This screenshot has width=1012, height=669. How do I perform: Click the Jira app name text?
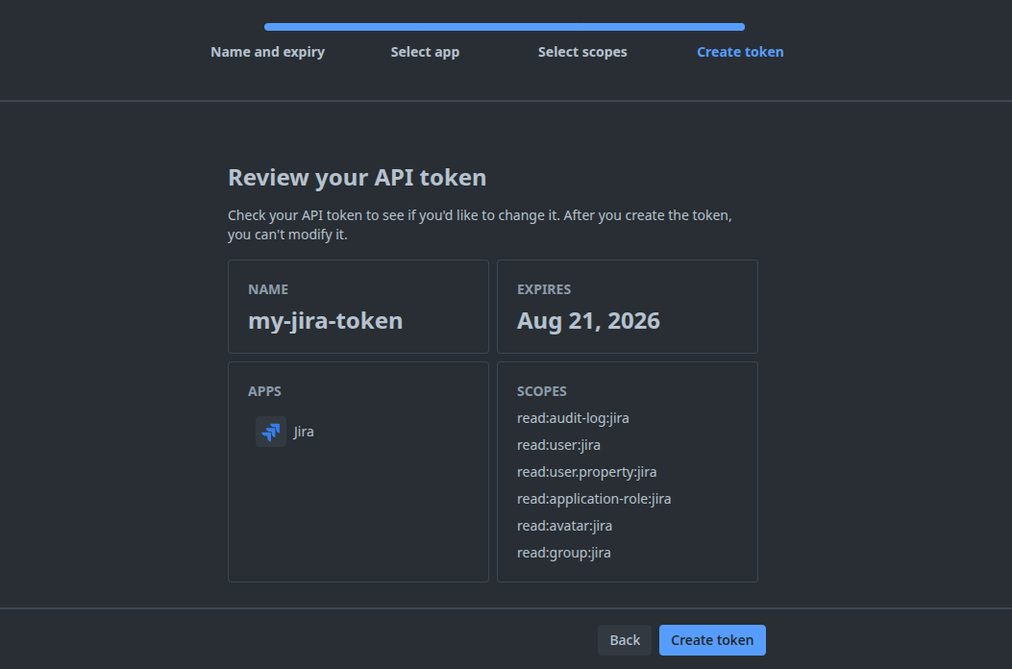pyautogui.click(x=304, y=432)
